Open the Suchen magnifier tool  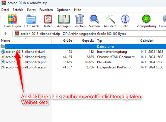[x=94, y=19]
